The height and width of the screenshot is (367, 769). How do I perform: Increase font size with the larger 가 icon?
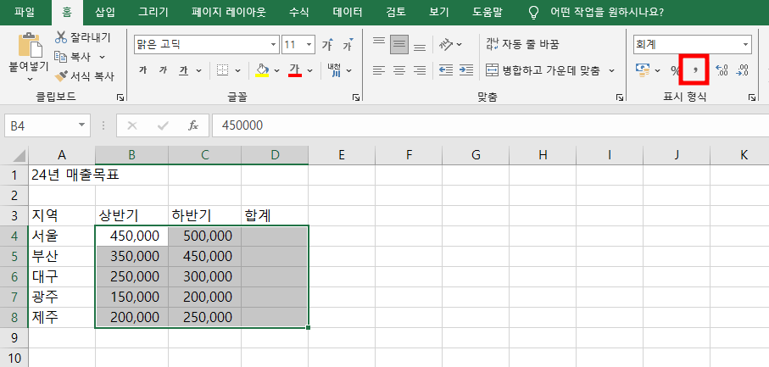[x=327, y=45]
